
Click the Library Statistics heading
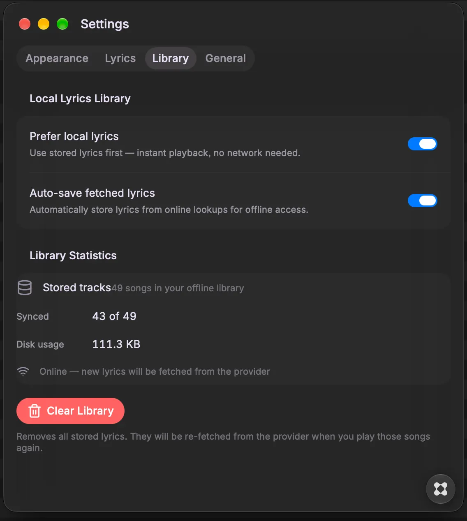(x=73, y=256)
